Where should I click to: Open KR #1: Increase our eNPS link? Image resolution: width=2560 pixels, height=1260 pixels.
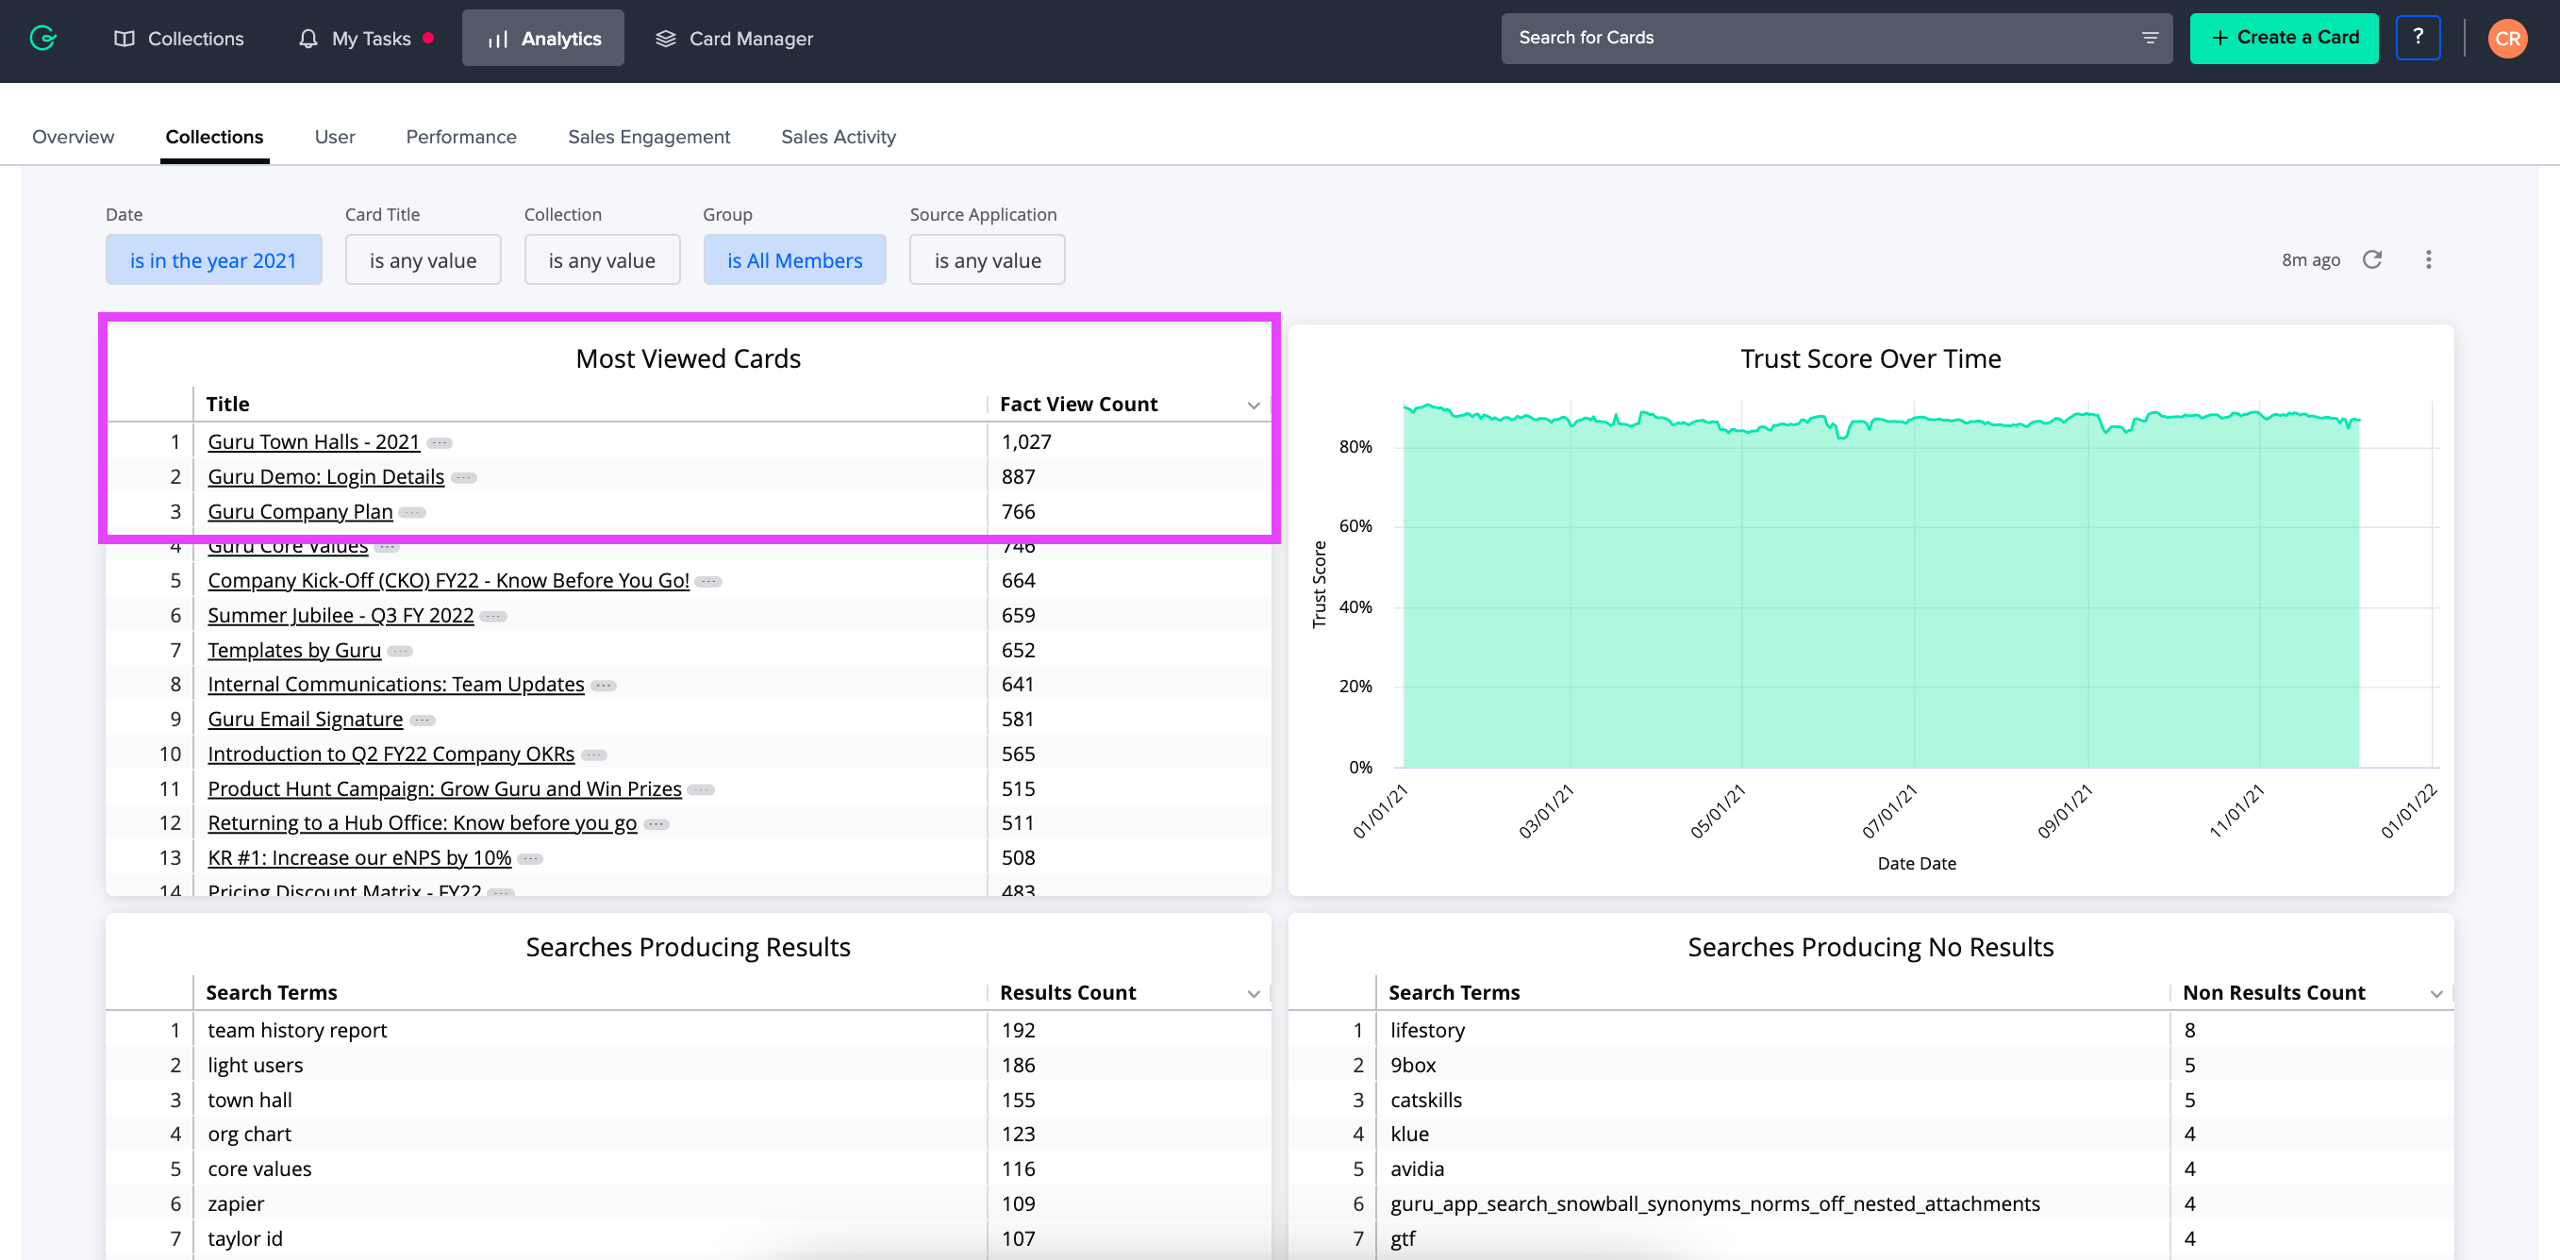tap(359, 857)
